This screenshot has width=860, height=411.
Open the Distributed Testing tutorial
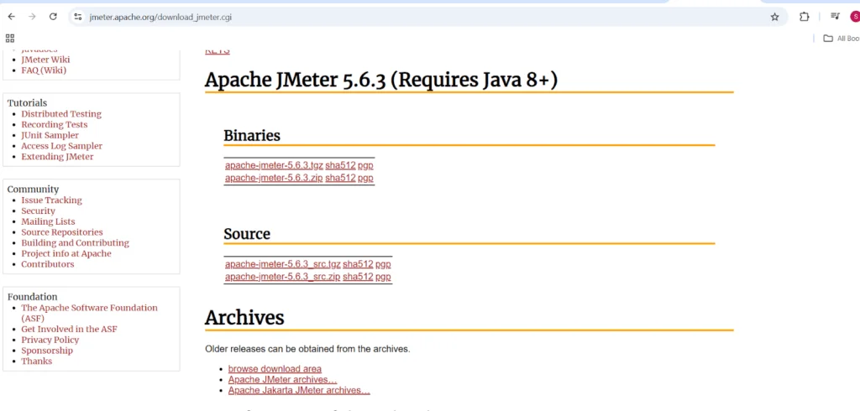(x=61, y=114)
